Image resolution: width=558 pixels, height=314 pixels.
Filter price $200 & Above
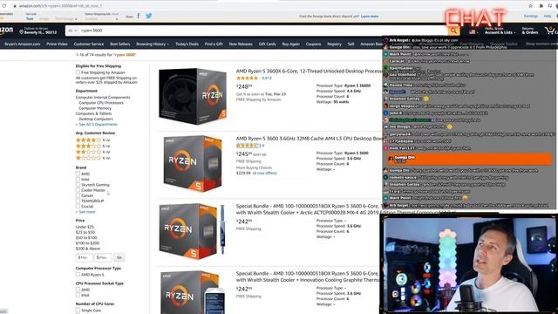pos(88,249)
